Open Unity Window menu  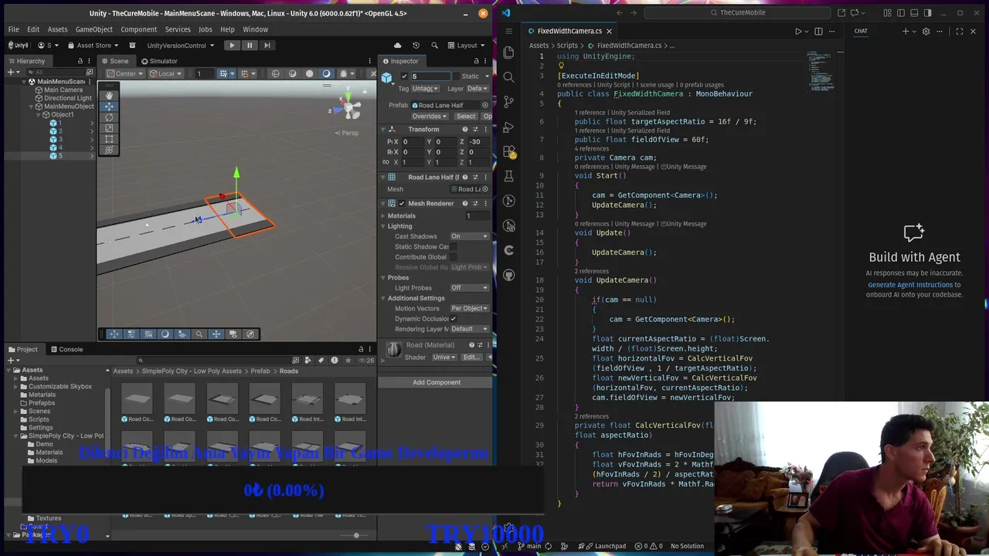click(x=256, y=29)
